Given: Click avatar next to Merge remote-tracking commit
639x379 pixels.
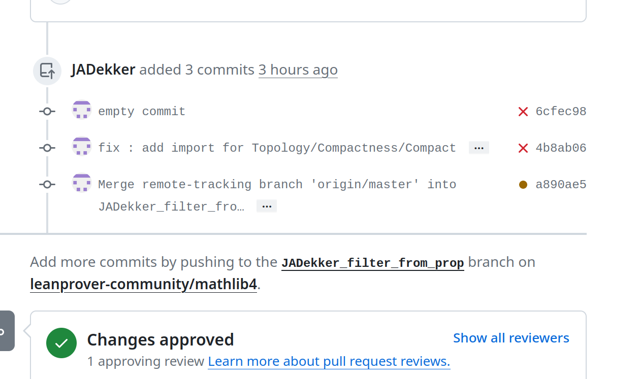Looking at the screenshot, I should tap(82, 183).
